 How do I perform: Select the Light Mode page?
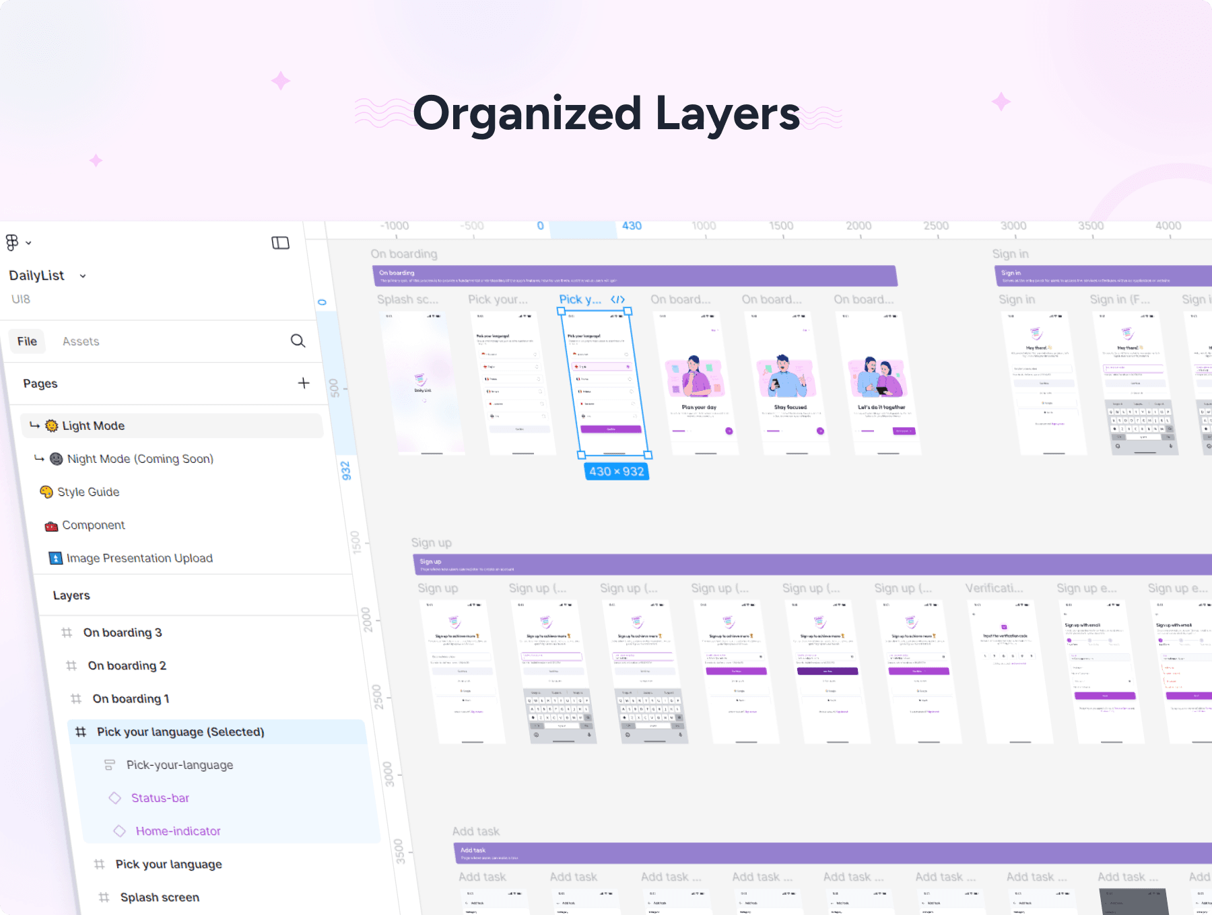tap(172, 426)
